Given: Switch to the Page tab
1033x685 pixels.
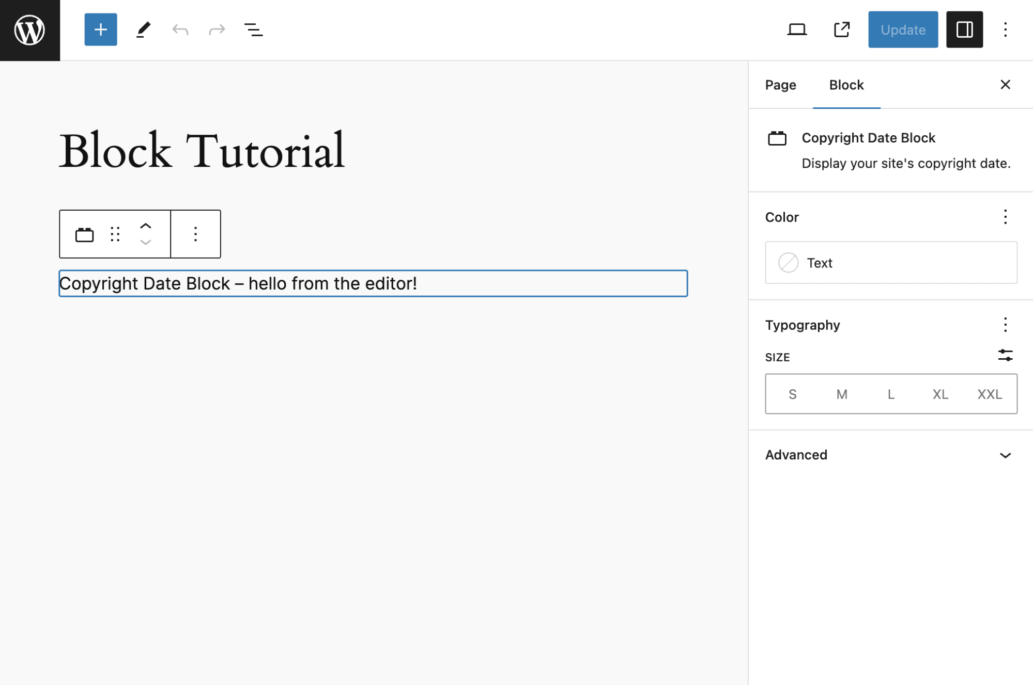Looking at the screenshot, I should [780, 85].
